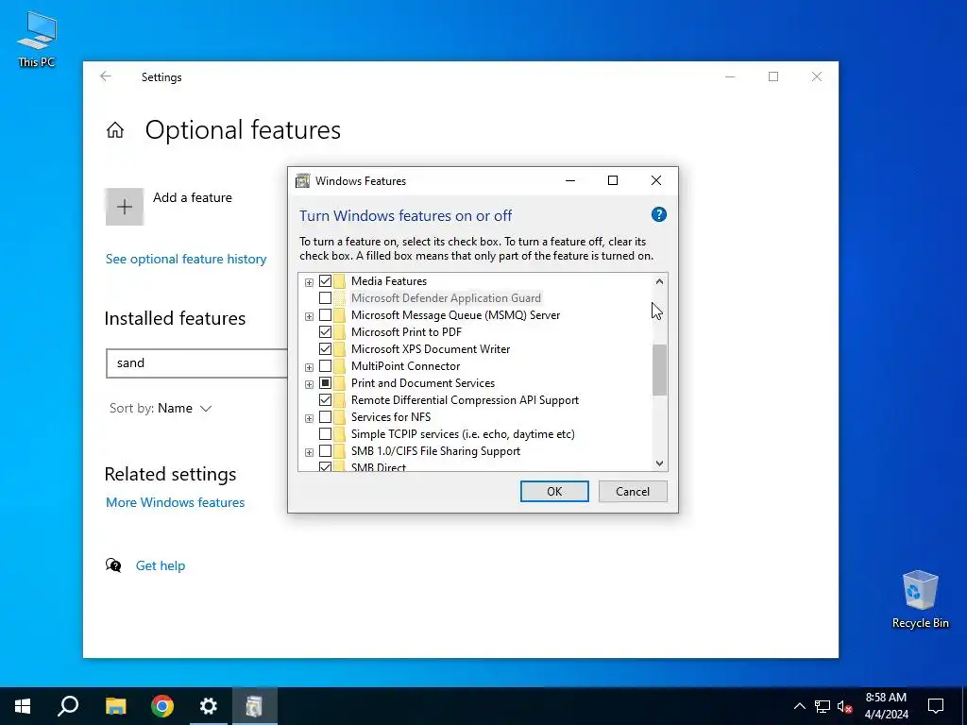
Task: Click the features list scroll down arrow
Action: tap(659, 463)
